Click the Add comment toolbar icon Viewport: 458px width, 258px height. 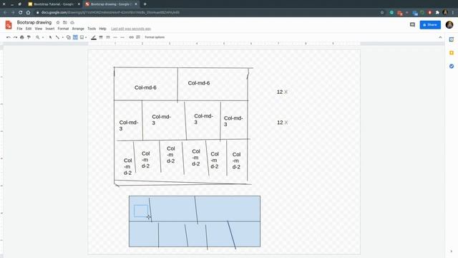[138, 37]
